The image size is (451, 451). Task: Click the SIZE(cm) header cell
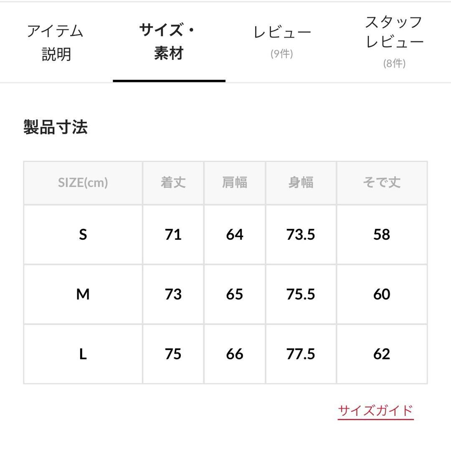pos(84,182)
